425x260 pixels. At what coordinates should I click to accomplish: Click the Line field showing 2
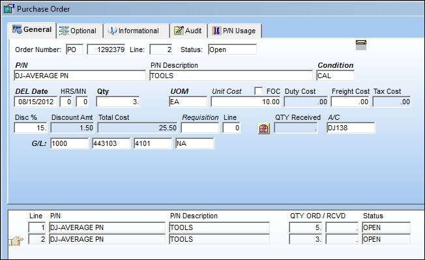[161, 50]
